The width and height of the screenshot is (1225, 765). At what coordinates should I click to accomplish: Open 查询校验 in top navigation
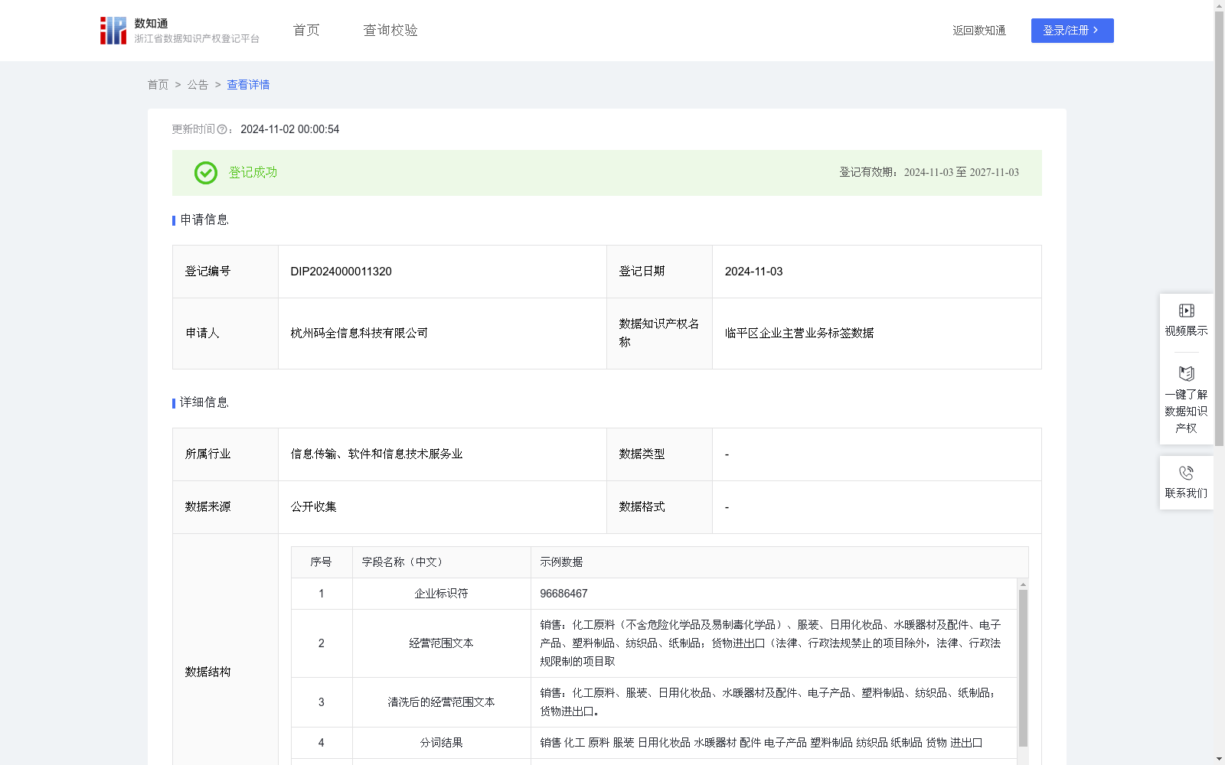tap(390, 31)
